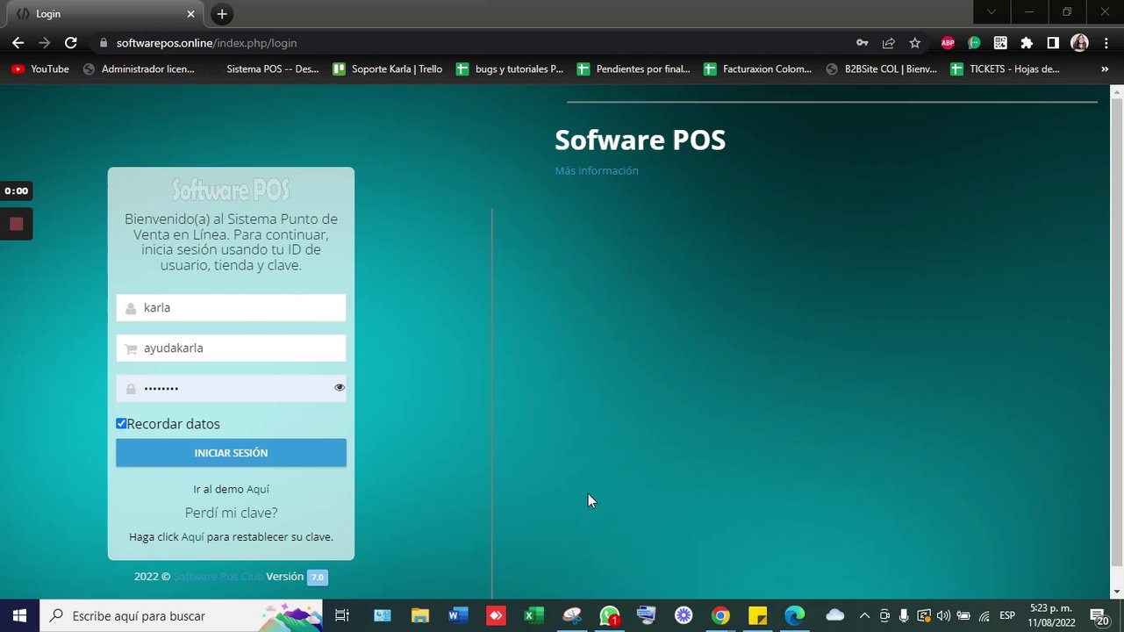The image size is (1124, 632).
Task: Open the notifications center icon
Action: pyautogui.click(x=1099, y=615)
